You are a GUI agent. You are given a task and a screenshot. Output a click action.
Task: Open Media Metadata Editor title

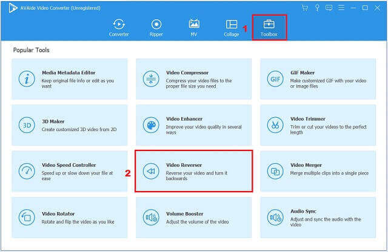[x=69, y=73]
